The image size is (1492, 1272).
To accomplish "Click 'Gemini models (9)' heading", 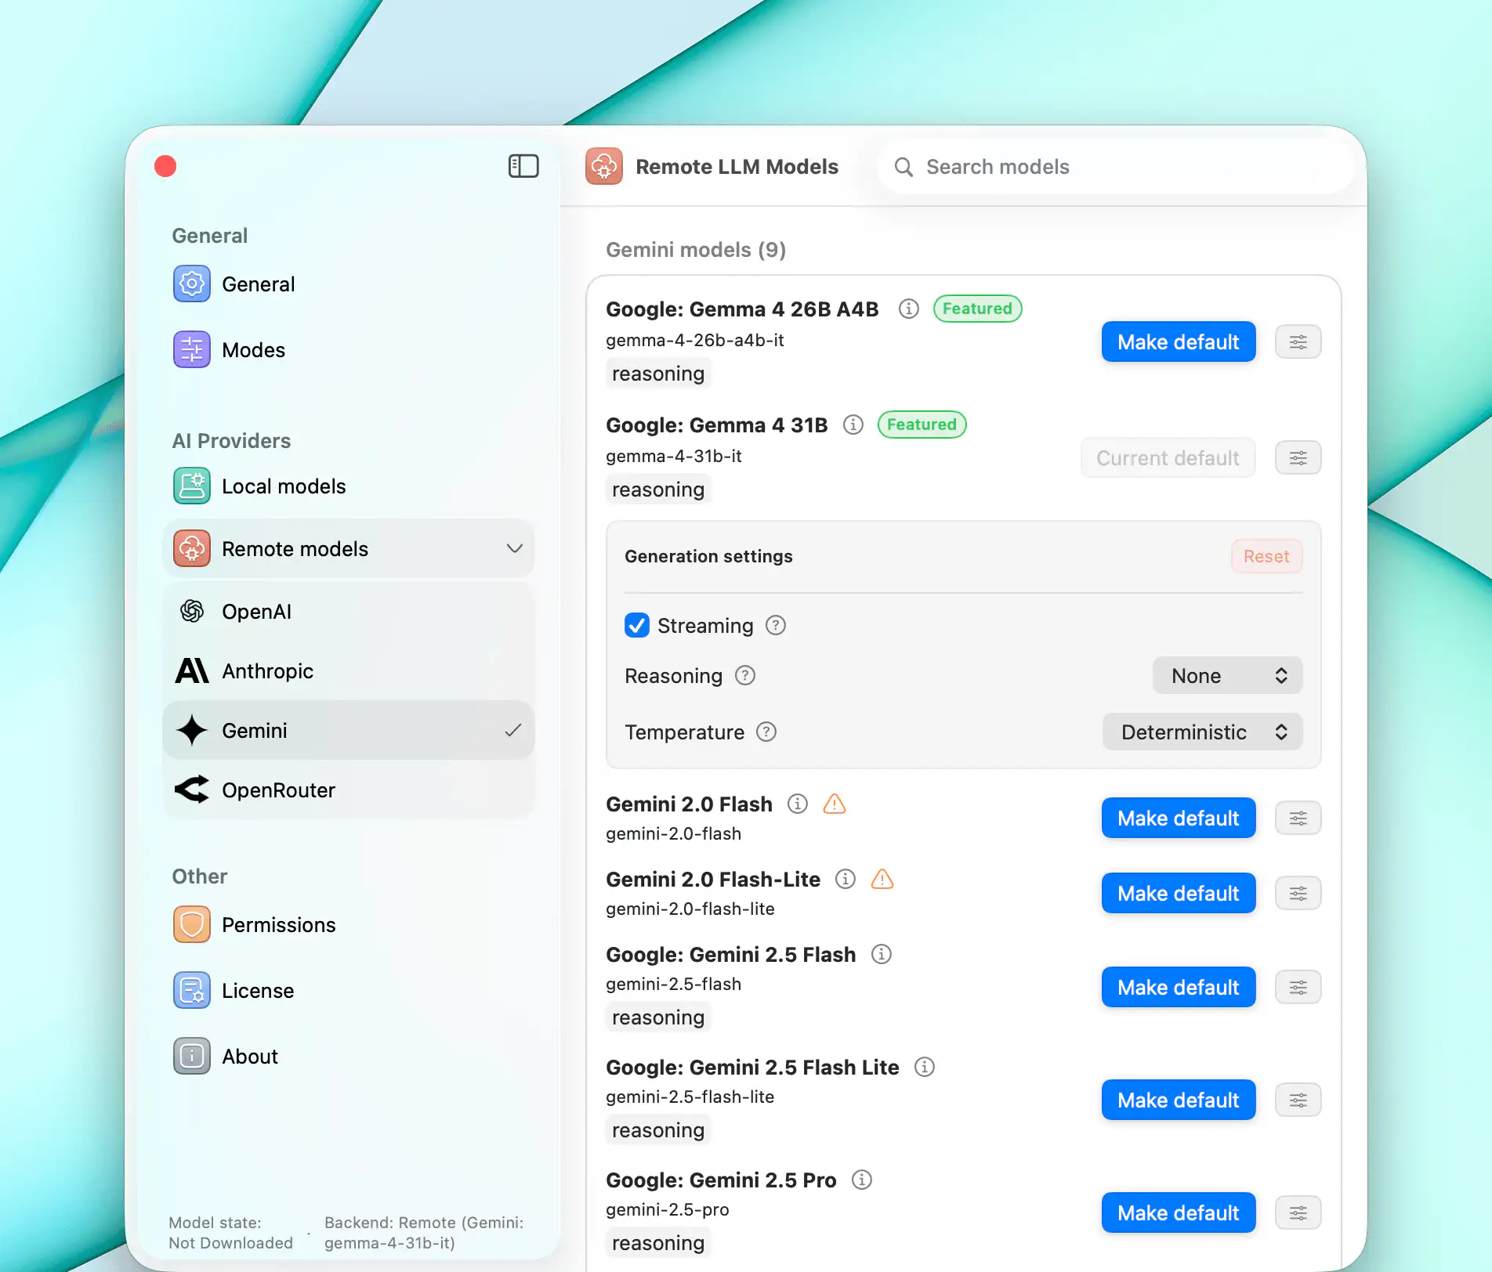I will (x=696, y=249).
